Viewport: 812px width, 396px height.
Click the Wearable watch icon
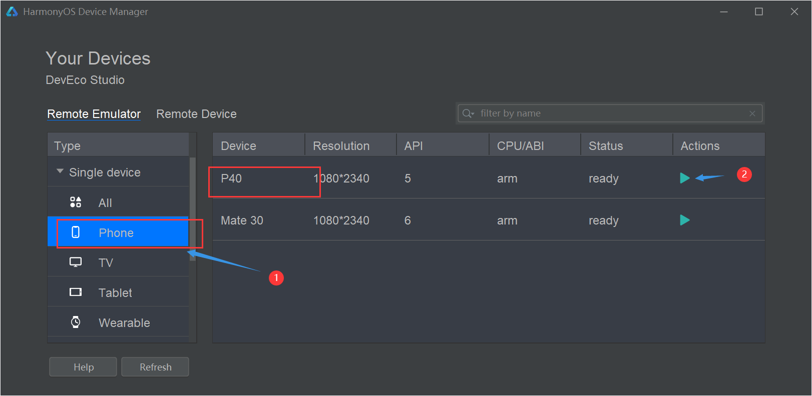tap(76, 322)
